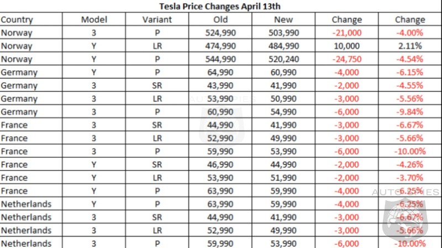The width and height of the screenshot is (442, 248).
Task: Select the New price column header
Action: coord(283,19)
